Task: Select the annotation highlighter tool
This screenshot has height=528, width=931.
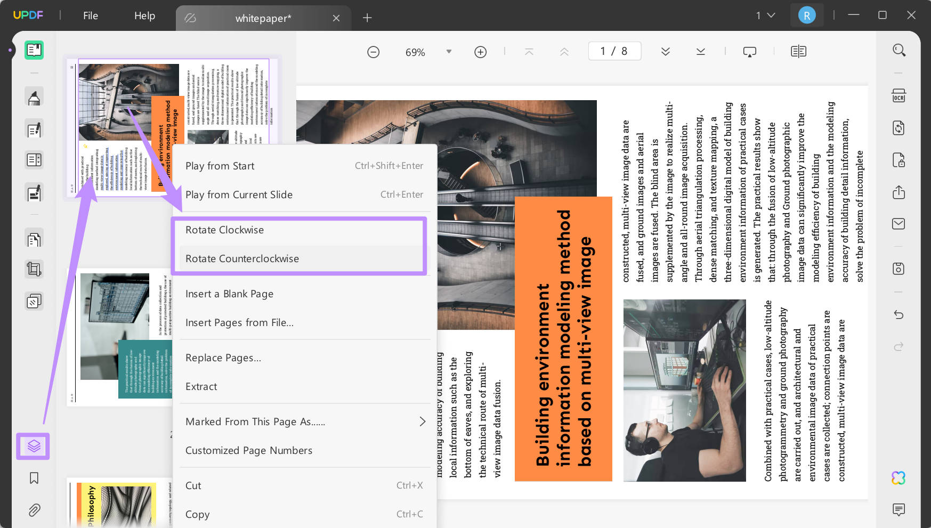Action: click(x=34, y=96)
